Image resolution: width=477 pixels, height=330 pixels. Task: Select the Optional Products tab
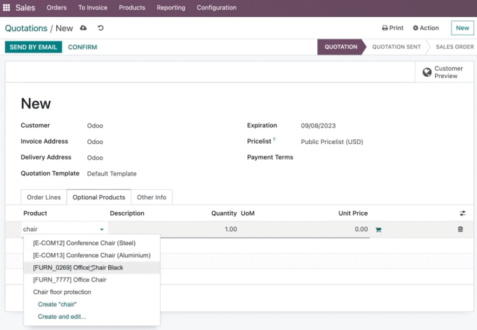point(99,197)
